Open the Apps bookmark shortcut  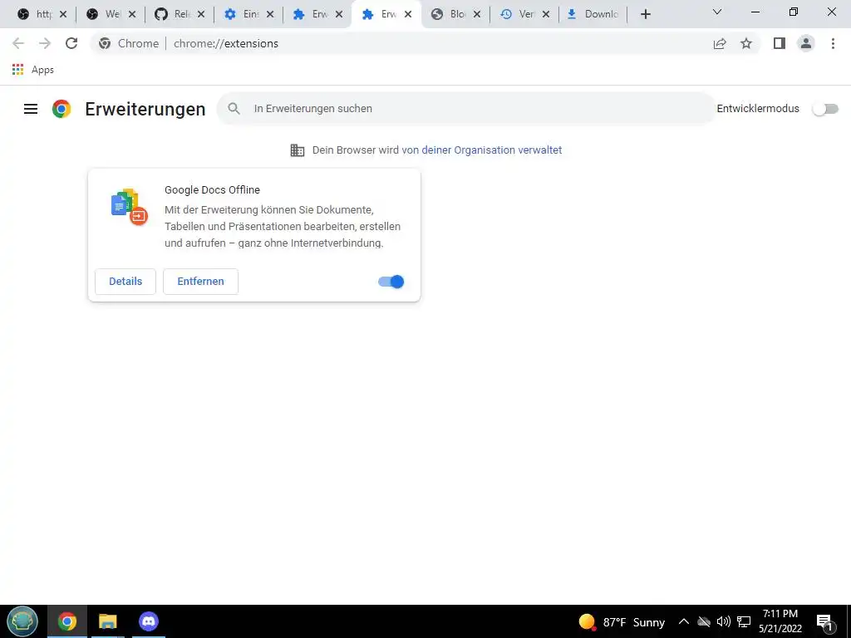[33, 70]
